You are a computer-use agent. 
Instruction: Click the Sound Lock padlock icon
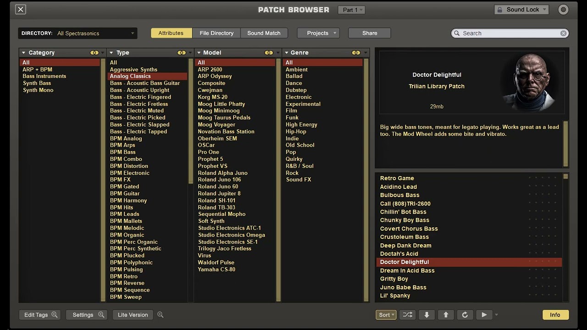500,10
